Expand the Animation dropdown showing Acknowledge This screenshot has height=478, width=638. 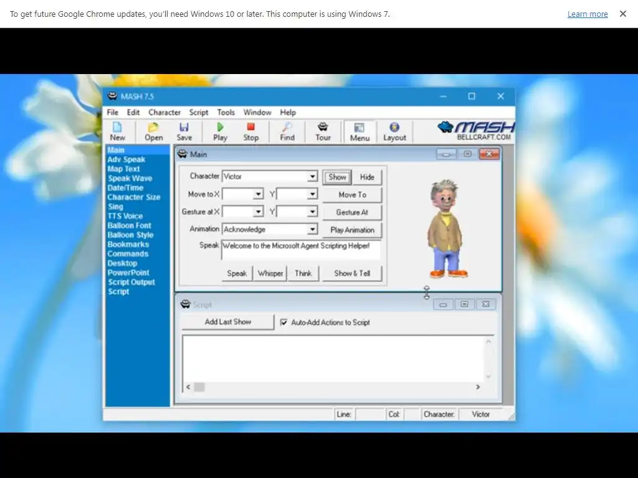click(x=312, y=229)
